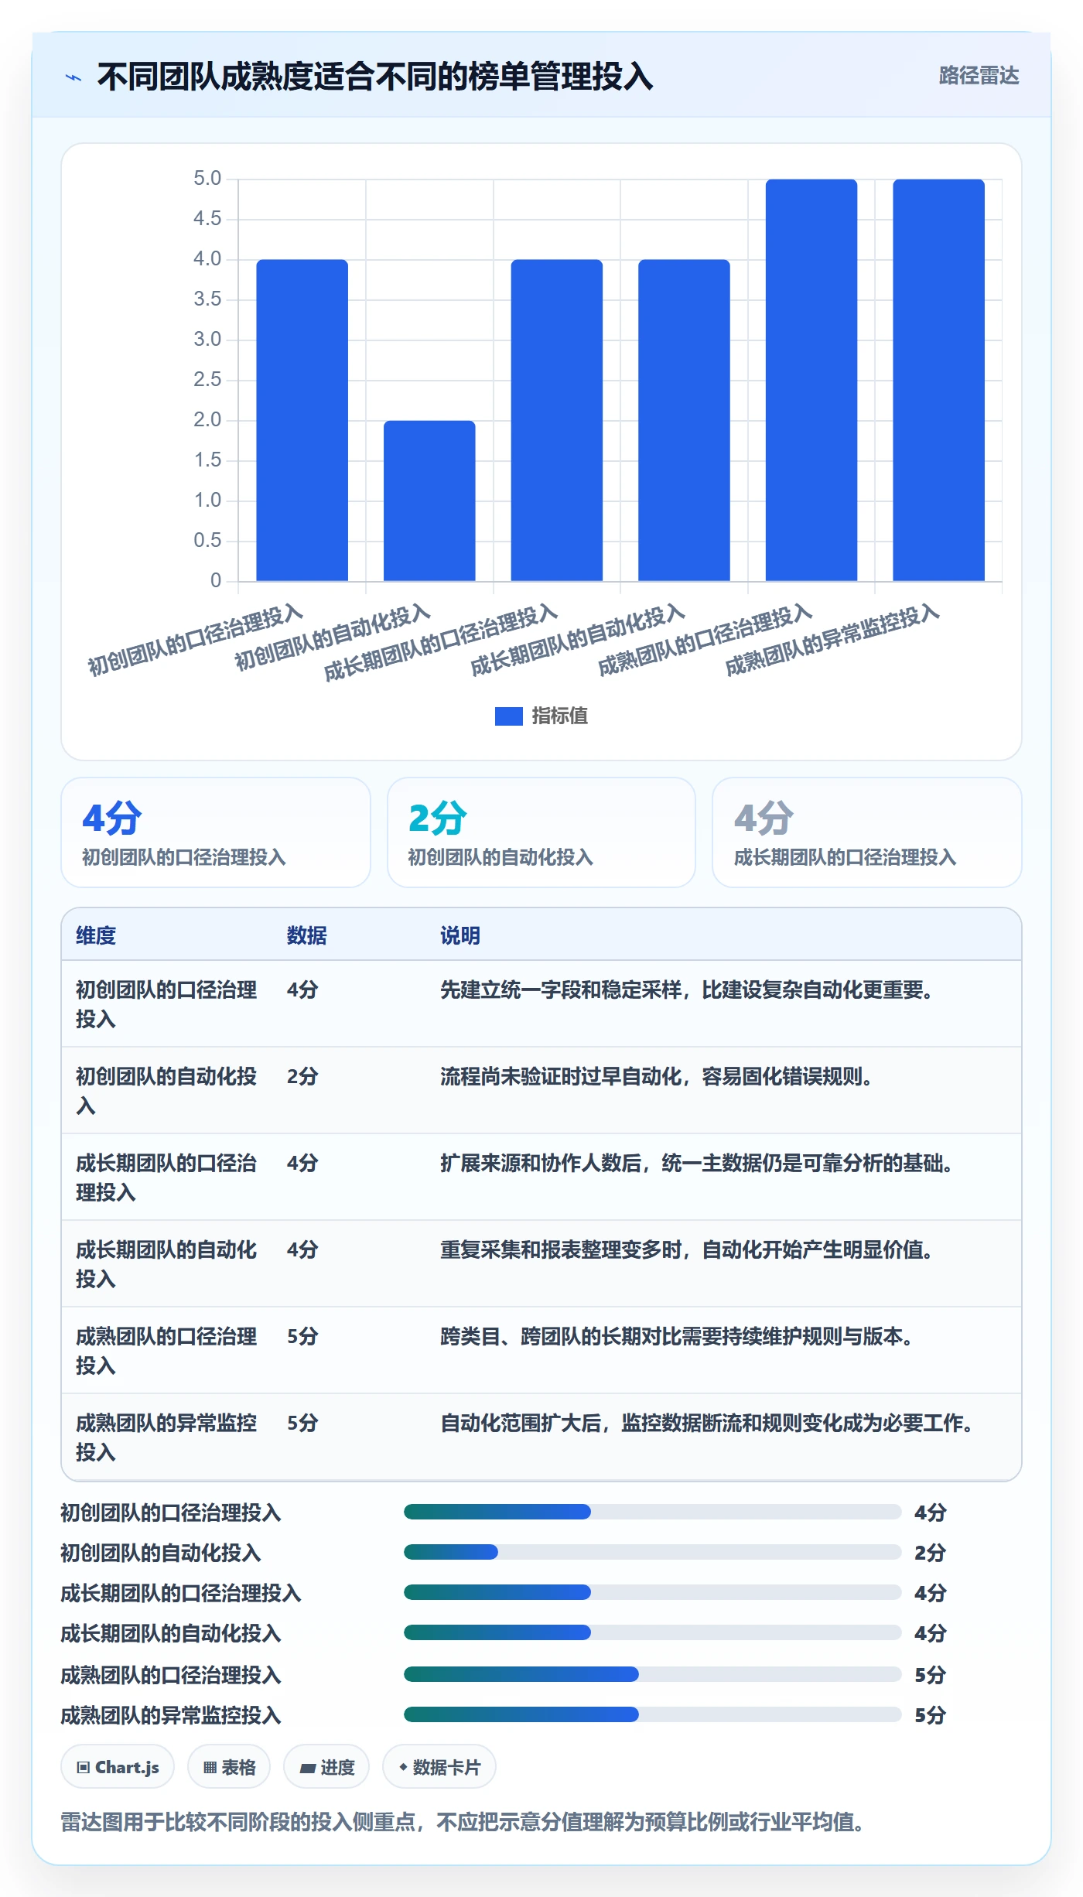The width and height of the screenshot is (1083, 1897).
Task: Click description 先建立统一字段和稳定采样
Action: (686, 990)
